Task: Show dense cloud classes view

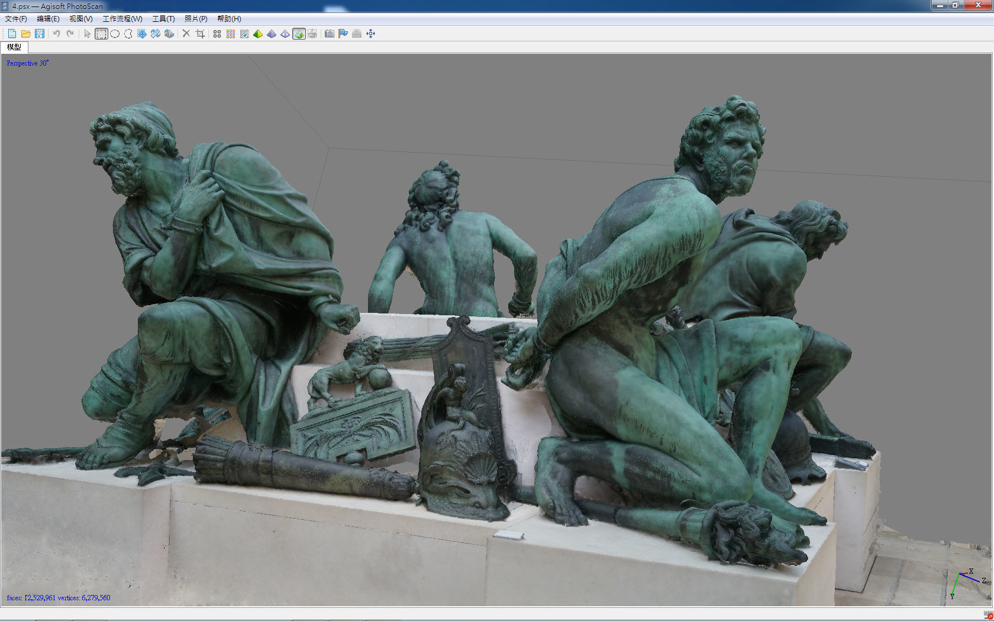Action: (x=244, y=34)
